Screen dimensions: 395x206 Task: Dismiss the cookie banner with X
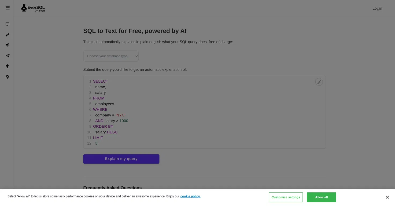click(x=387, y=197)
